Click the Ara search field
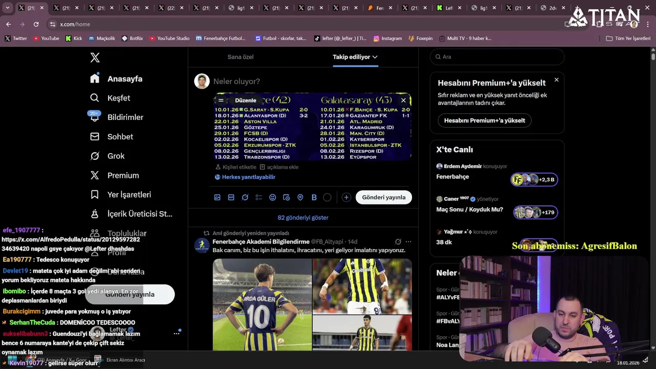Screen dimensions: 656x369 [x=497, y=57]
